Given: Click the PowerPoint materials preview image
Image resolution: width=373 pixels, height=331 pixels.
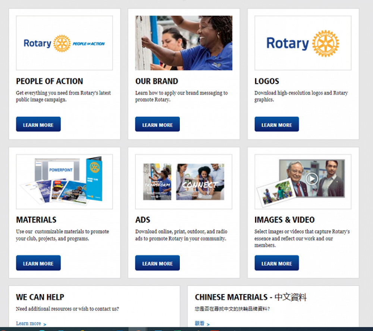Looking at the screenshot, I should click(x=64, y=182).
